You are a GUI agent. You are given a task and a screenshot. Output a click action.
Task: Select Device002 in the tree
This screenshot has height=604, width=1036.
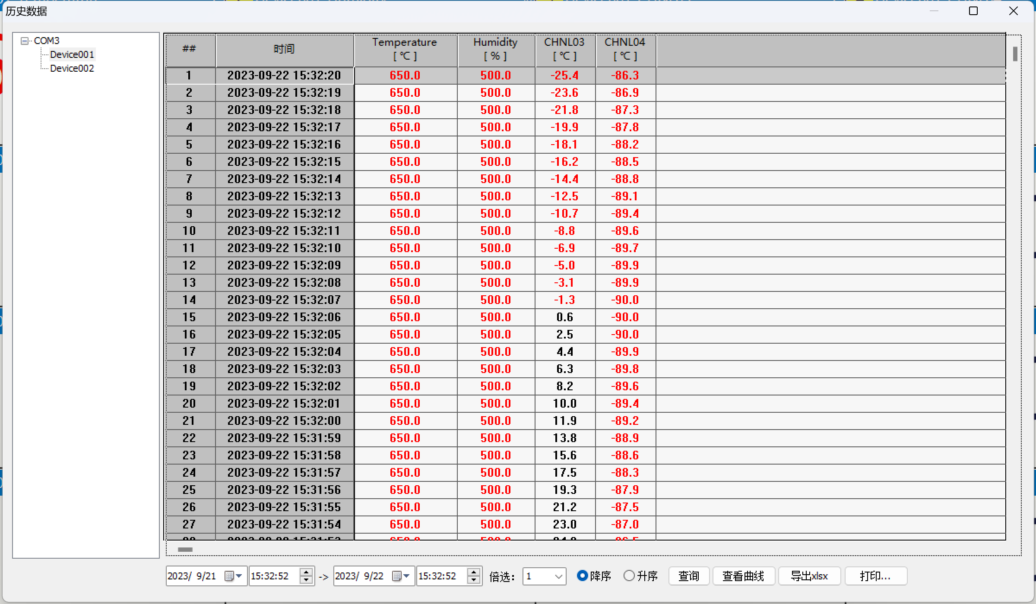click(72, 68)
